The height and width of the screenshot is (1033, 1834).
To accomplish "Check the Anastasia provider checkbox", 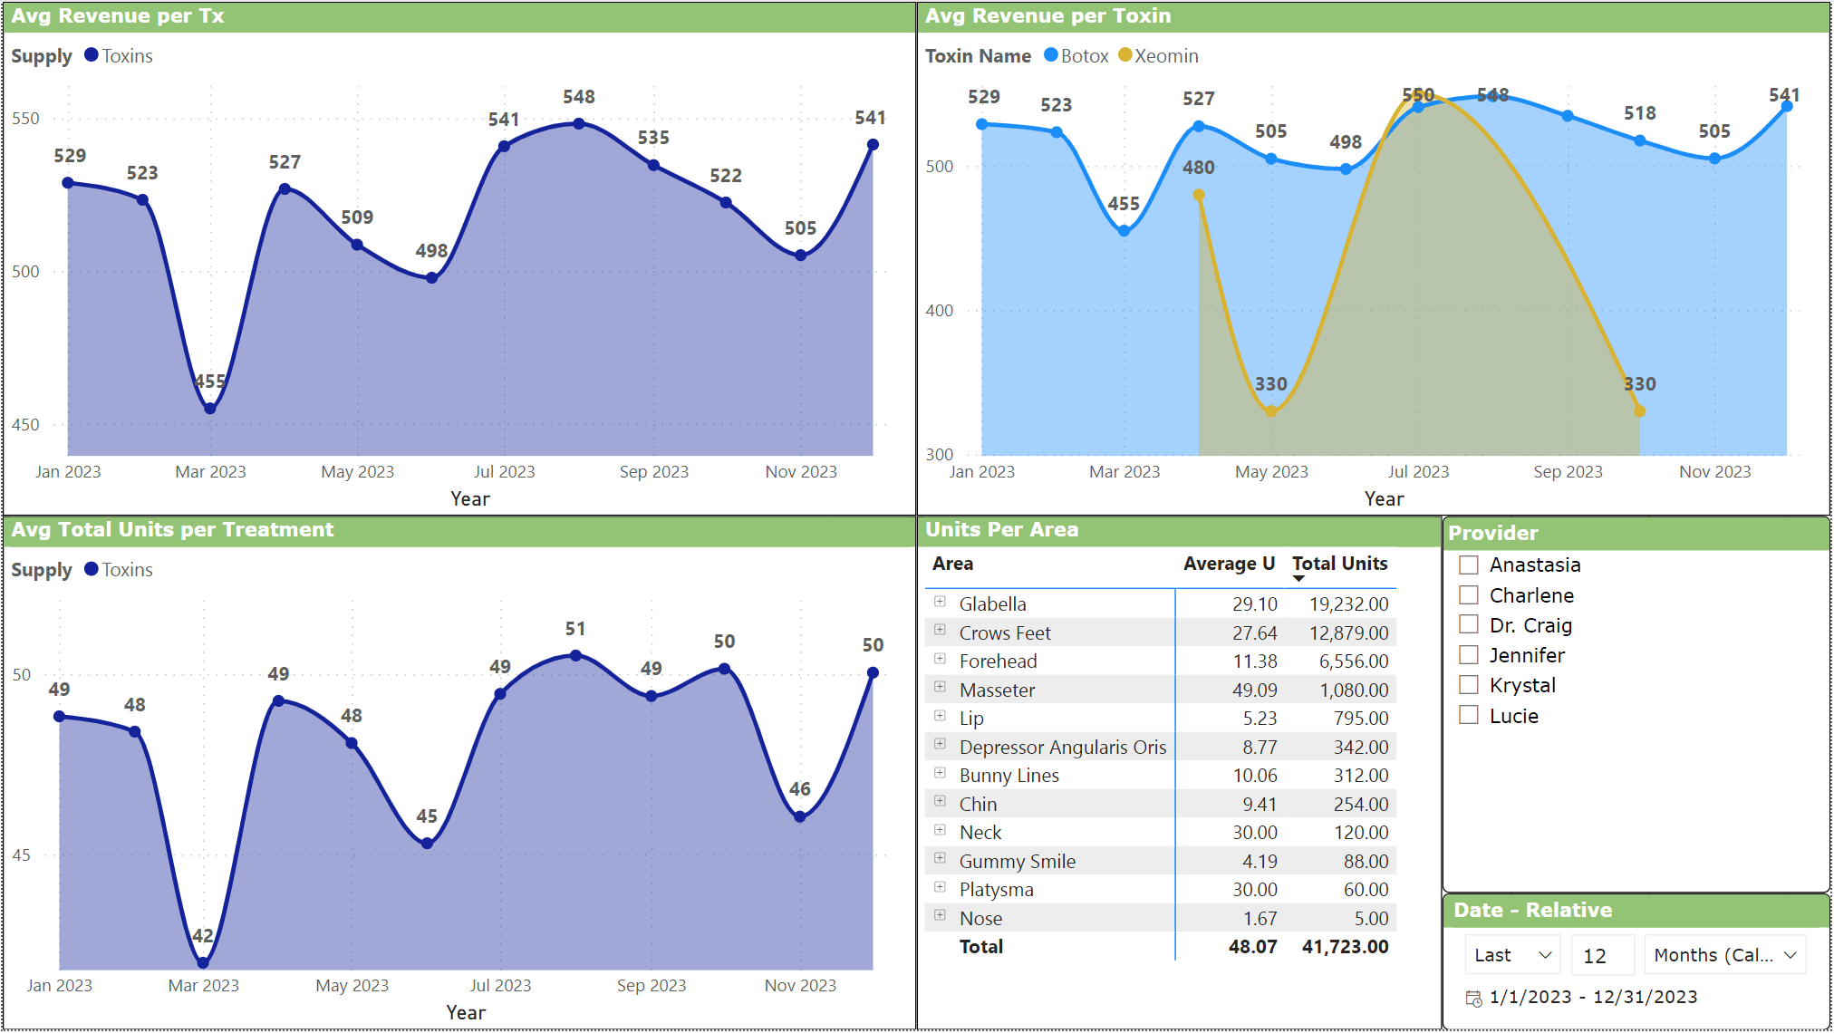I will [x=1469, y=565].
